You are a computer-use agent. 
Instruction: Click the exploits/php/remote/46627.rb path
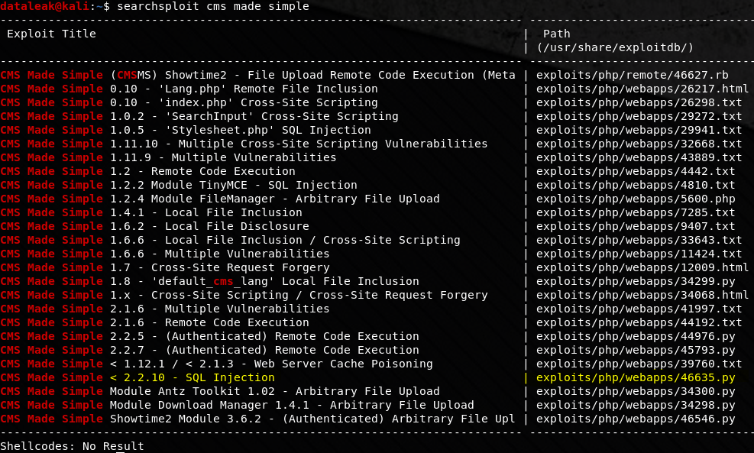[633, 75]
